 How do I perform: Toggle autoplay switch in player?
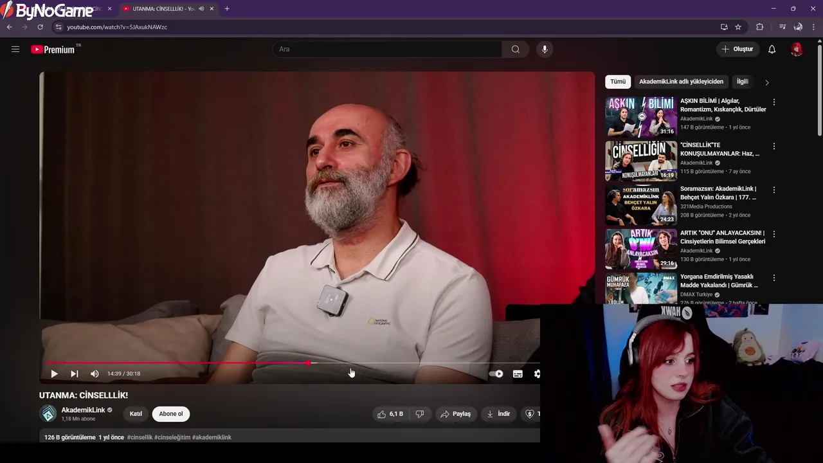[x=496, y=374]
